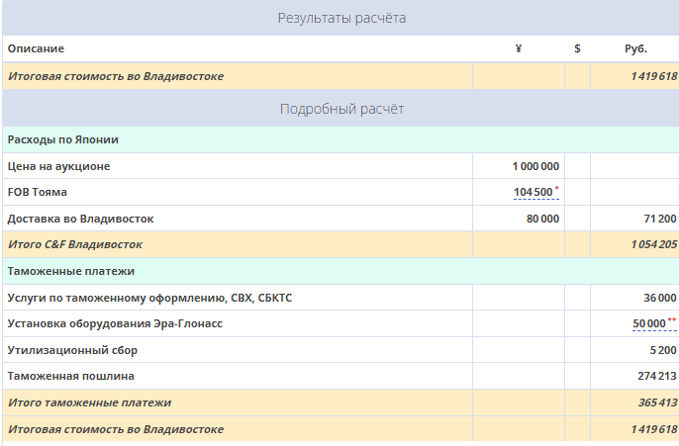Screen dimensions: 679x446
Task: Select the delivery ruble value 71 200
Action: [660, 219]
